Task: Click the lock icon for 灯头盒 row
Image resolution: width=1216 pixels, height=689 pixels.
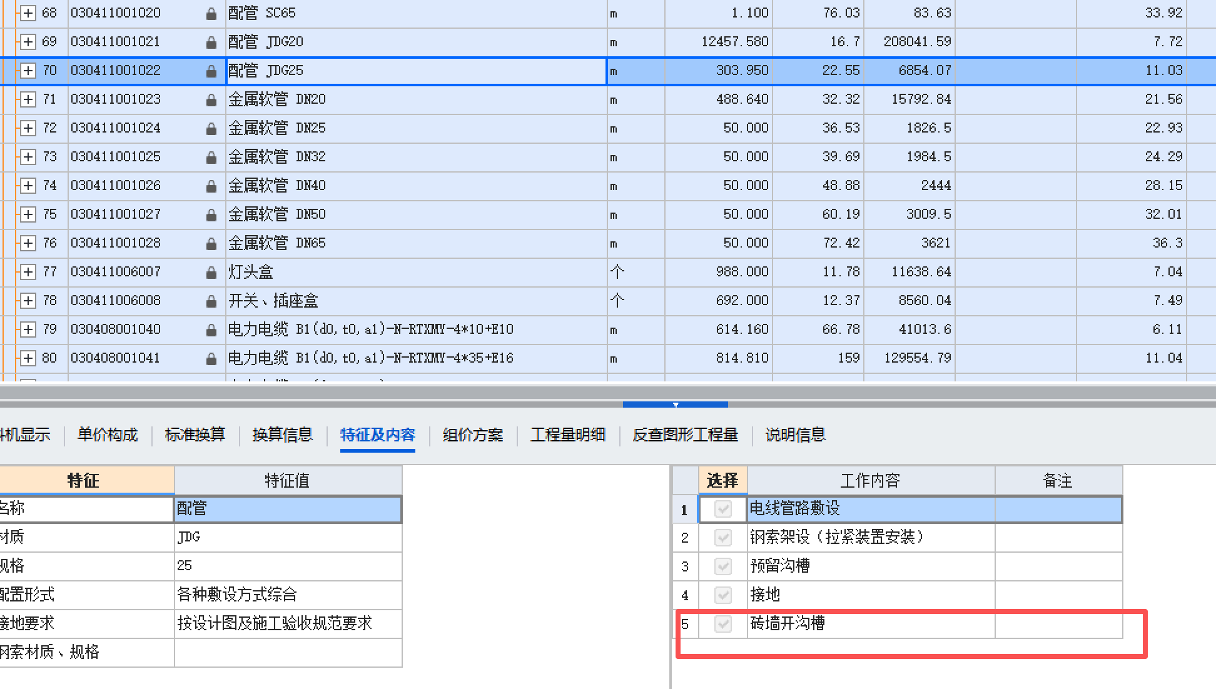Action: [x=211, y=273]
